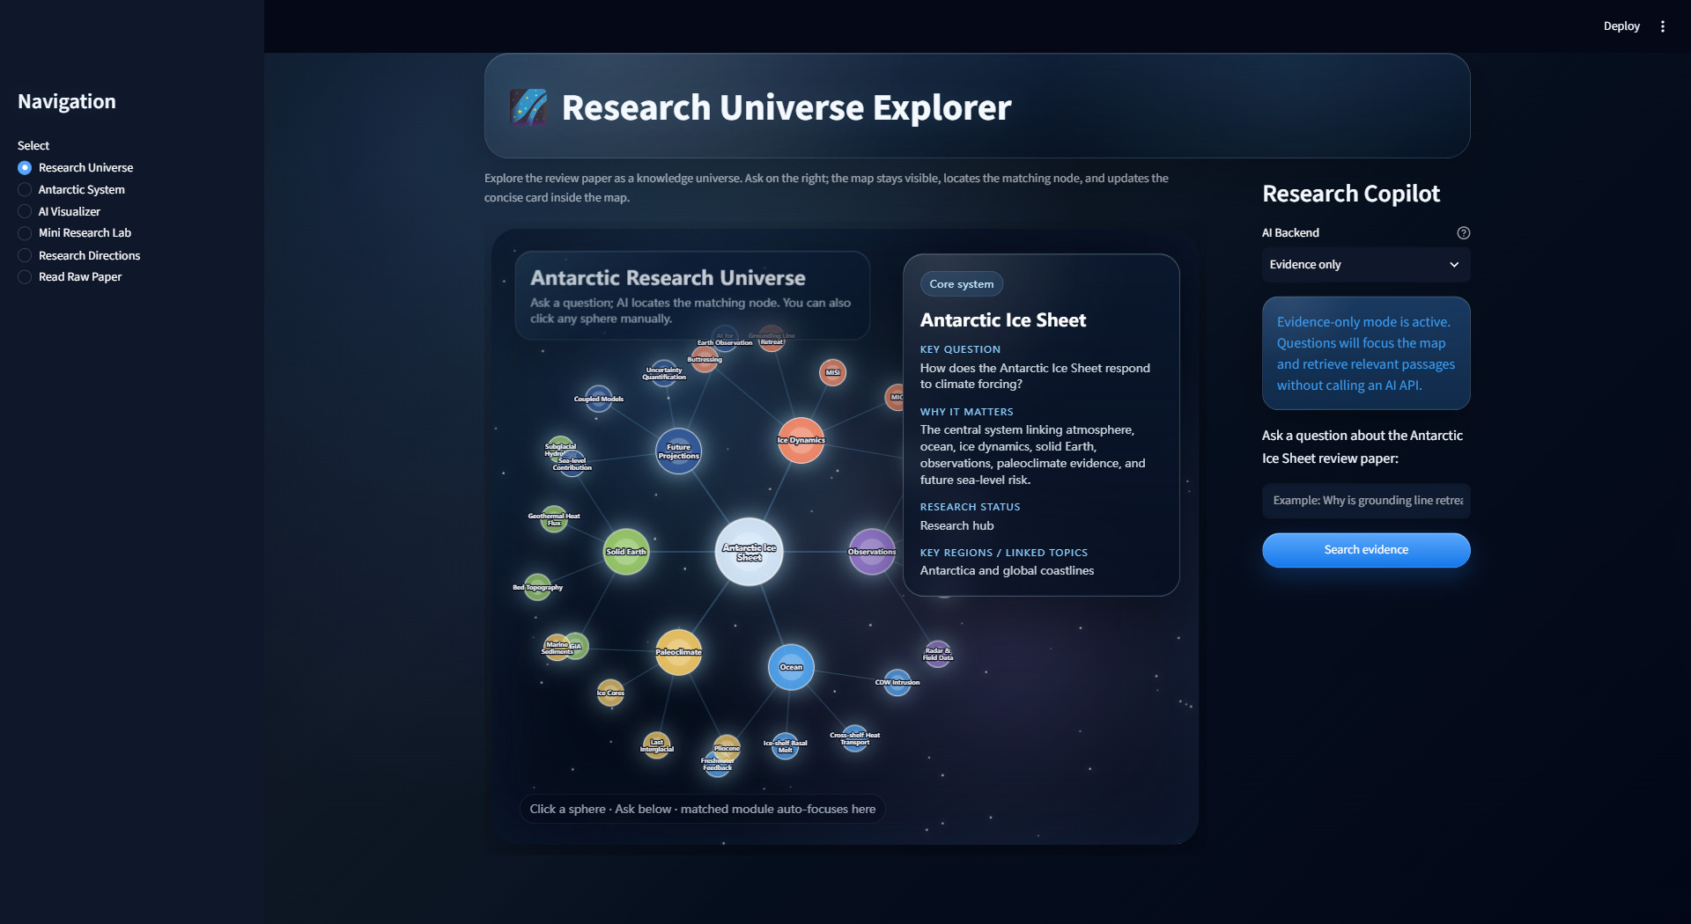
Task: Click 'Antarctica and global coastlines' text
Action: tap(1007, 570)
